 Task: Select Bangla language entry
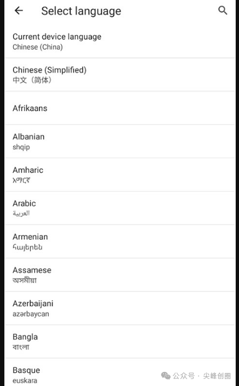pyautogui.click(x=120, y=342)
